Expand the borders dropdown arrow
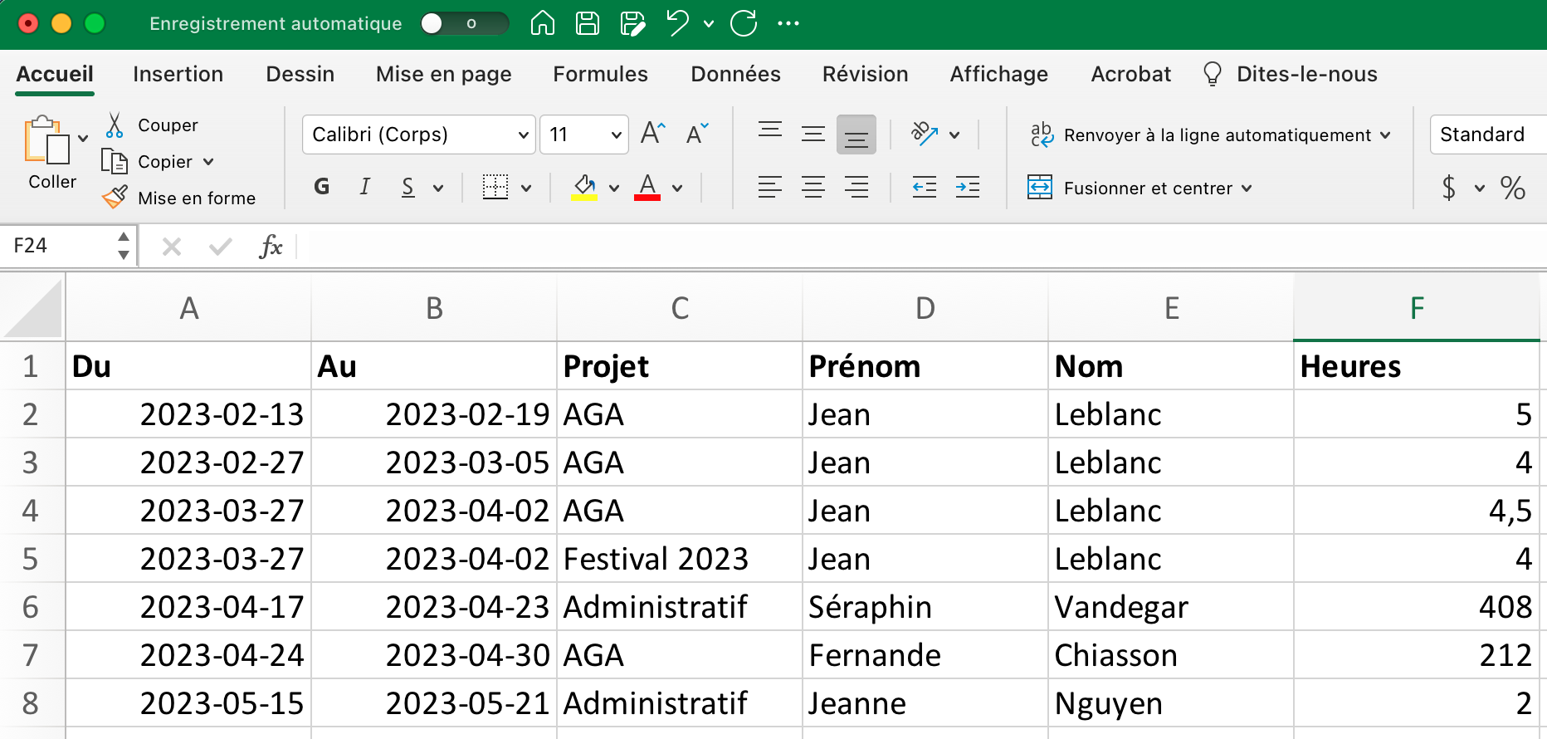 point(525,188)
